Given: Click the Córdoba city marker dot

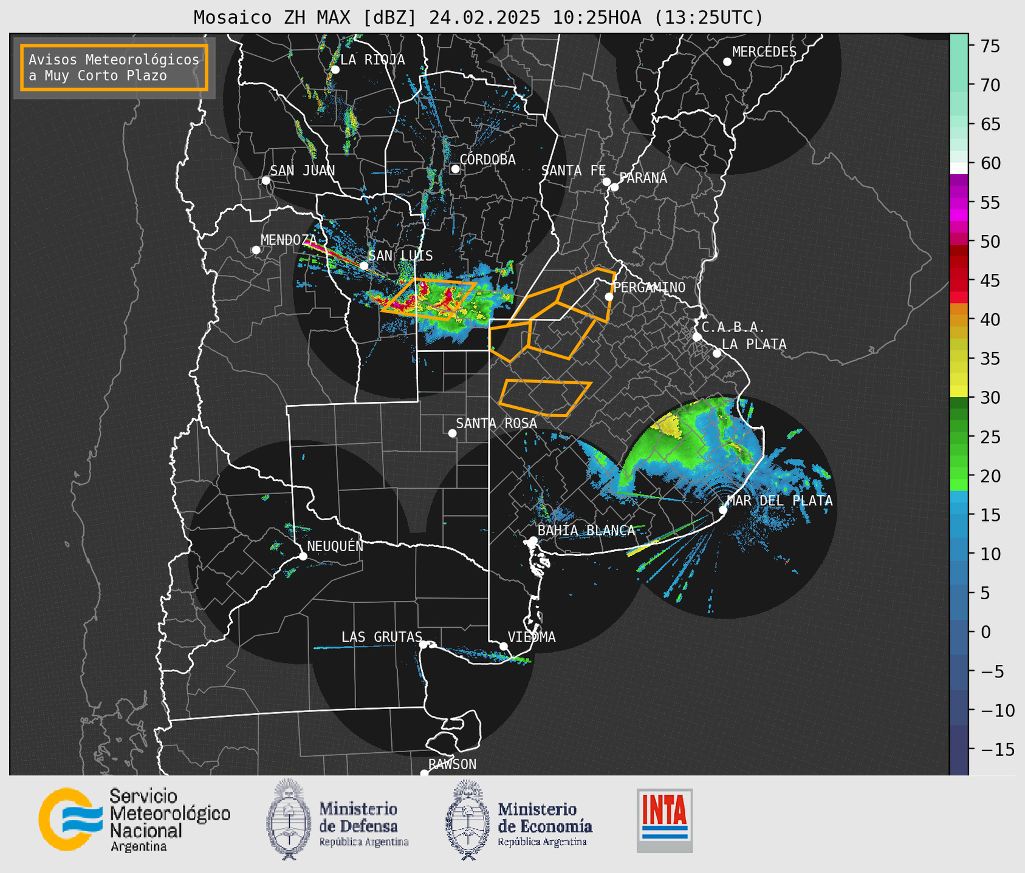Looking at the screenshot, I should click(455, 169).
